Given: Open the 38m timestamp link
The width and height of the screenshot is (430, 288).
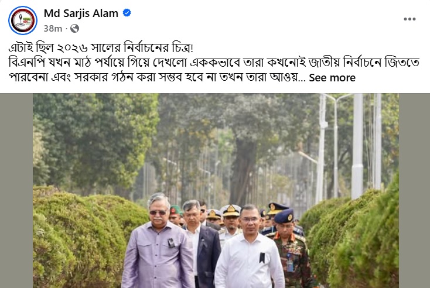Looking at the screenshot, I should tap(53, 29).
